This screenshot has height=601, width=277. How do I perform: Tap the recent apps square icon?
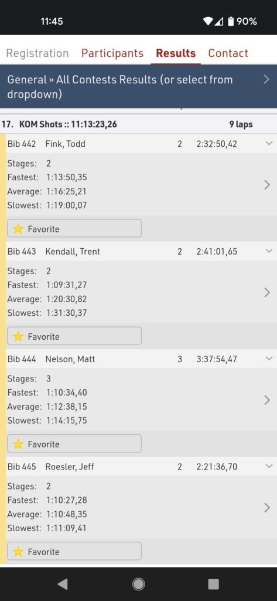point(214,584)
